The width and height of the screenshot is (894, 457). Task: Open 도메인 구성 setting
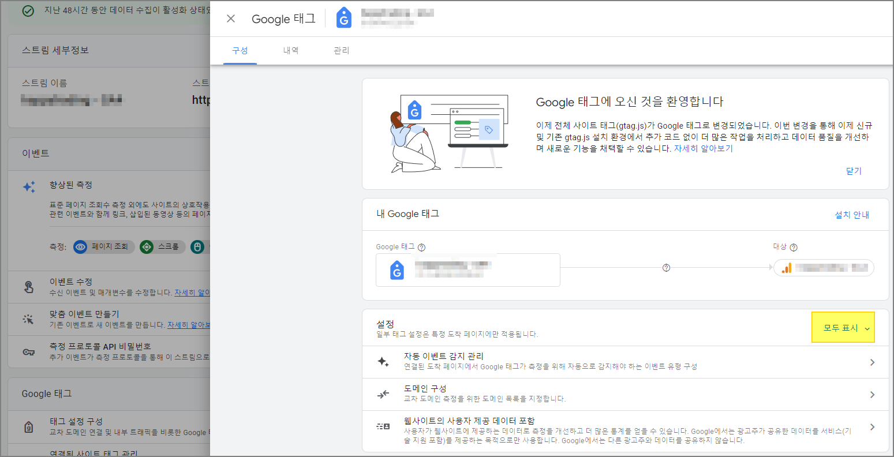click(x=626, y=395)
